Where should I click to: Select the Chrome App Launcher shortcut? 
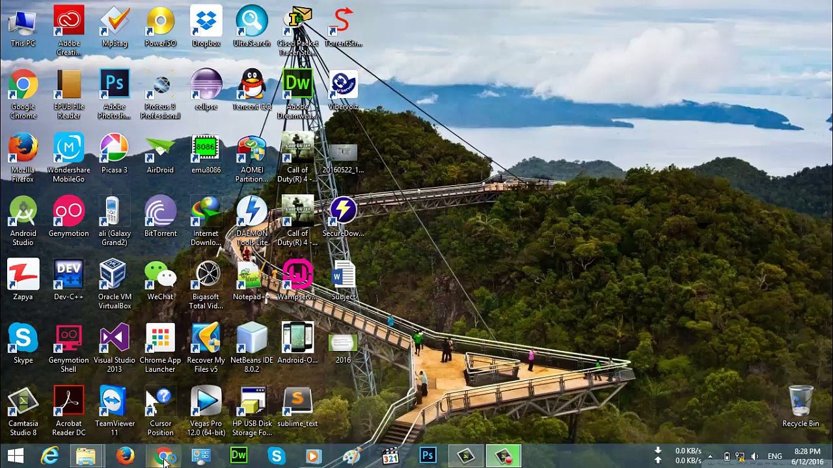click(160, 348)
